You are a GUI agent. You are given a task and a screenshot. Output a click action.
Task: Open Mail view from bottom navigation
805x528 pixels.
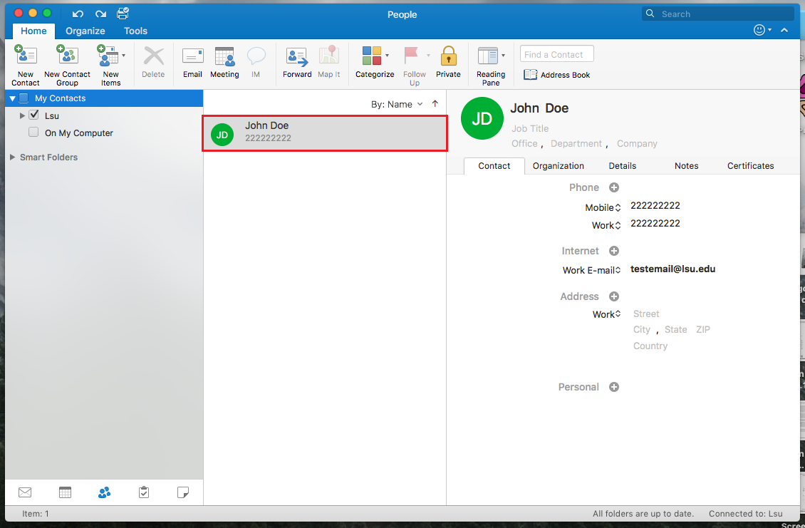(x=25, y=492)
